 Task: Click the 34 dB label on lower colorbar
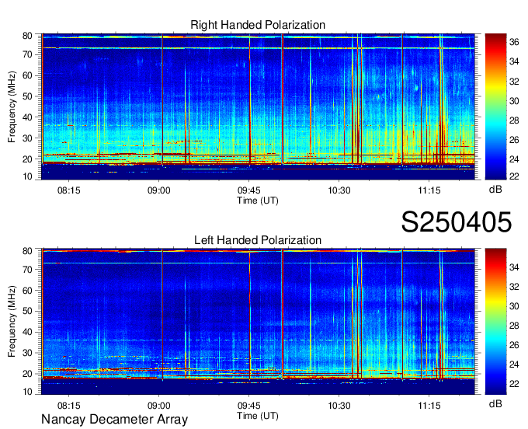[514, 267]
